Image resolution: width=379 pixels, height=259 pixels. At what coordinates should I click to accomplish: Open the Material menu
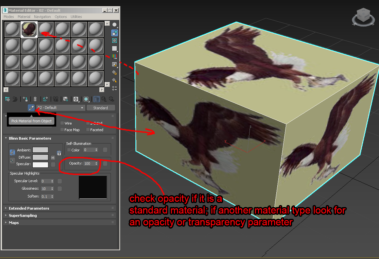pyautogui.click(x=24, y=17)
